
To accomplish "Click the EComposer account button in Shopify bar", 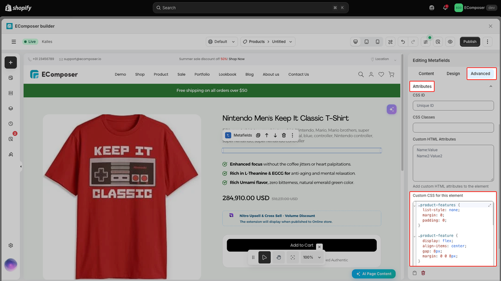I will [x=476, y=8].
